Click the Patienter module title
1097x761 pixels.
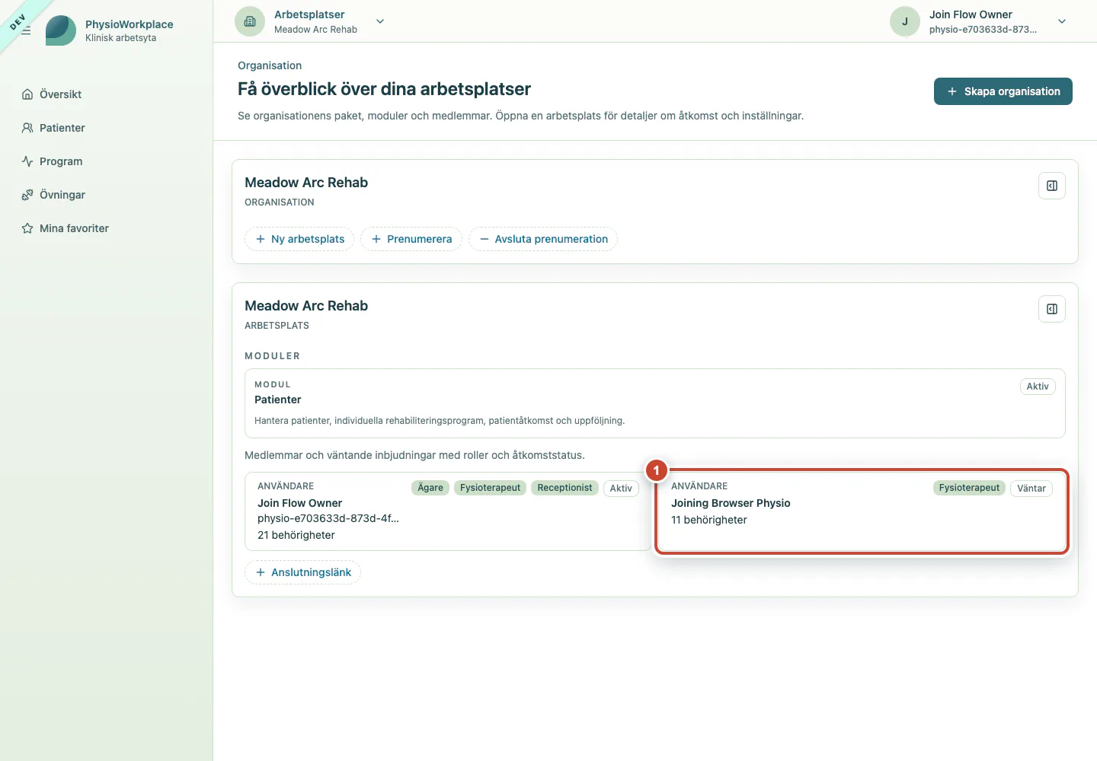coord(278,400)
